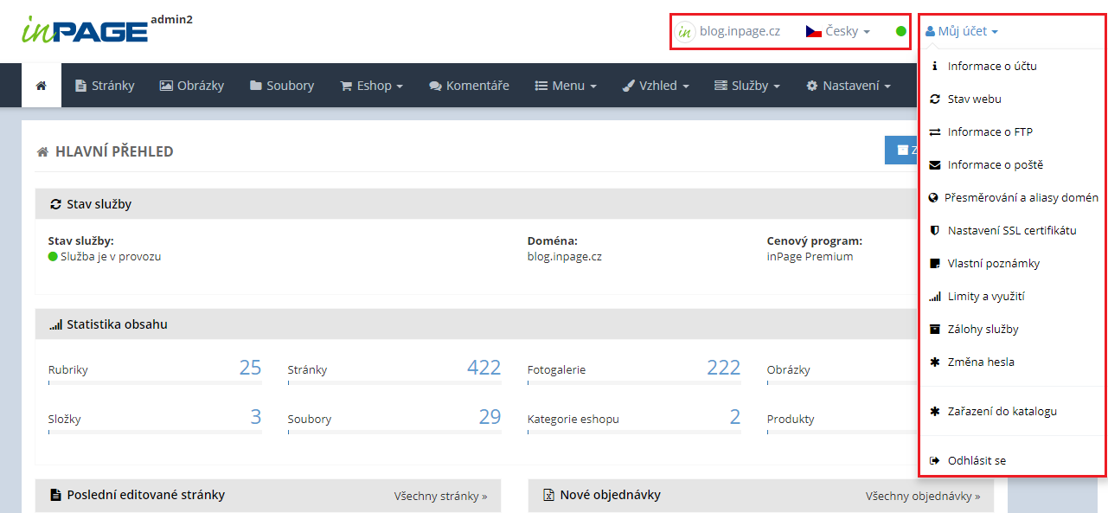This screenshot has width=1108, height=513.
Task: Open Obrázky images section
Action: point(192,86)
